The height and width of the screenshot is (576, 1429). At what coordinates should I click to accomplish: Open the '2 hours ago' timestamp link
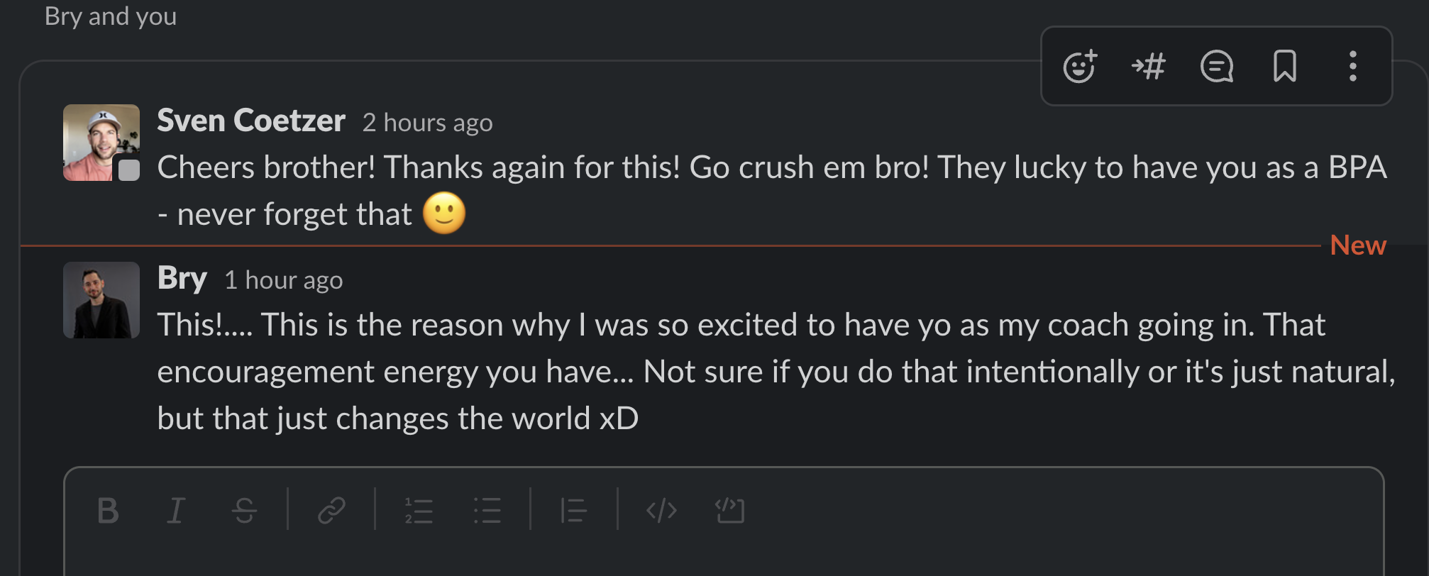point(427,123)
